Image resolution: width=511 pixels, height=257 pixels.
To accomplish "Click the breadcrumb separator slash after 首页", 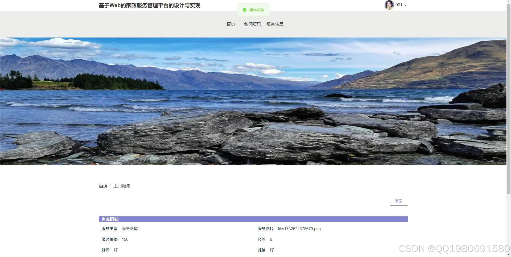I will coord(110,186).
